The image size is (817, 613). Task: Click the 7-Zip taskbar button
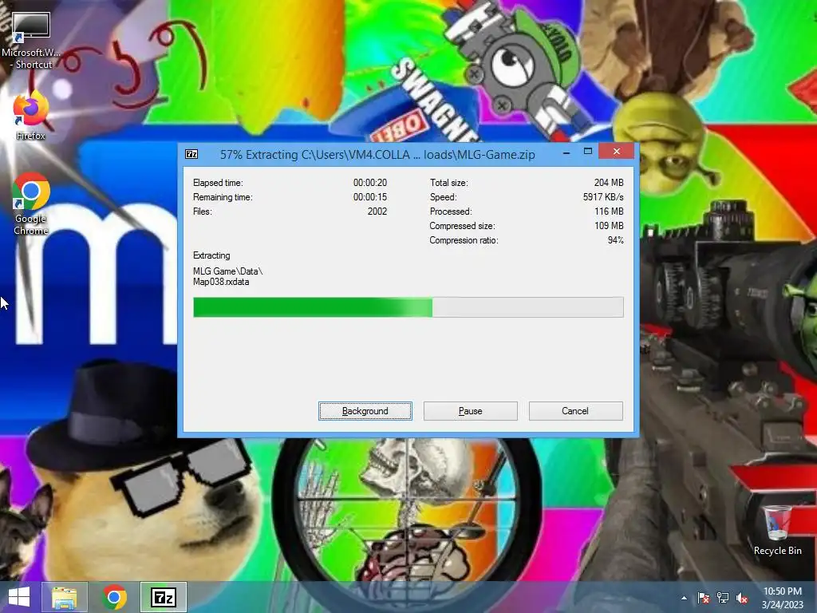163,597
